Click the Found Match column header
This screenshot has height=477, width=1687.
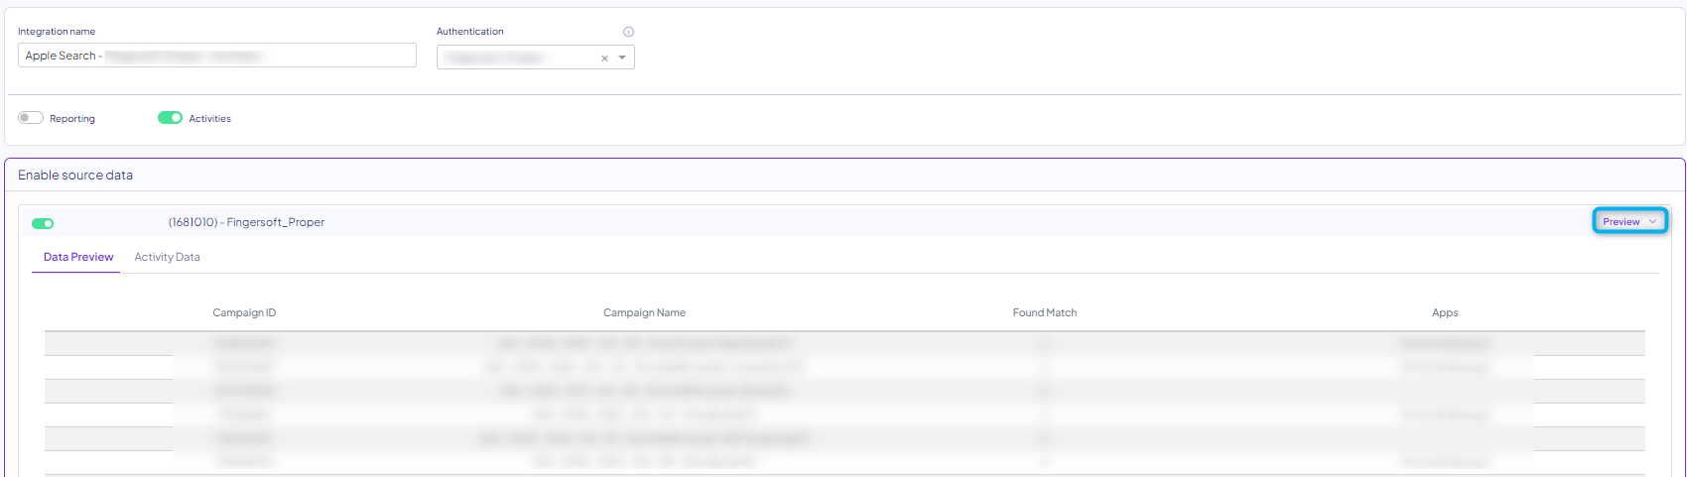[x=1044, y=312]
